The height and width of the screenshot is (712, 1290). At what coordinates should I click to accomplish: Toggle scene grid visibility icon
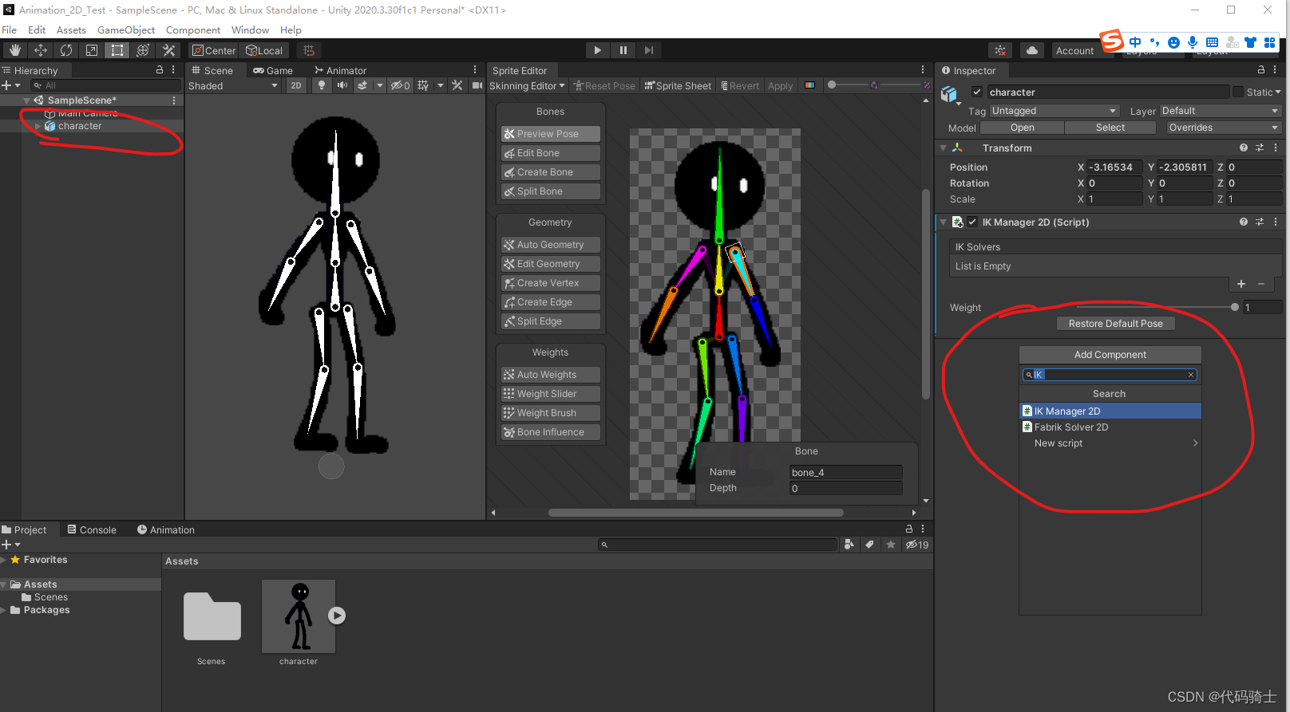(423, 85)
